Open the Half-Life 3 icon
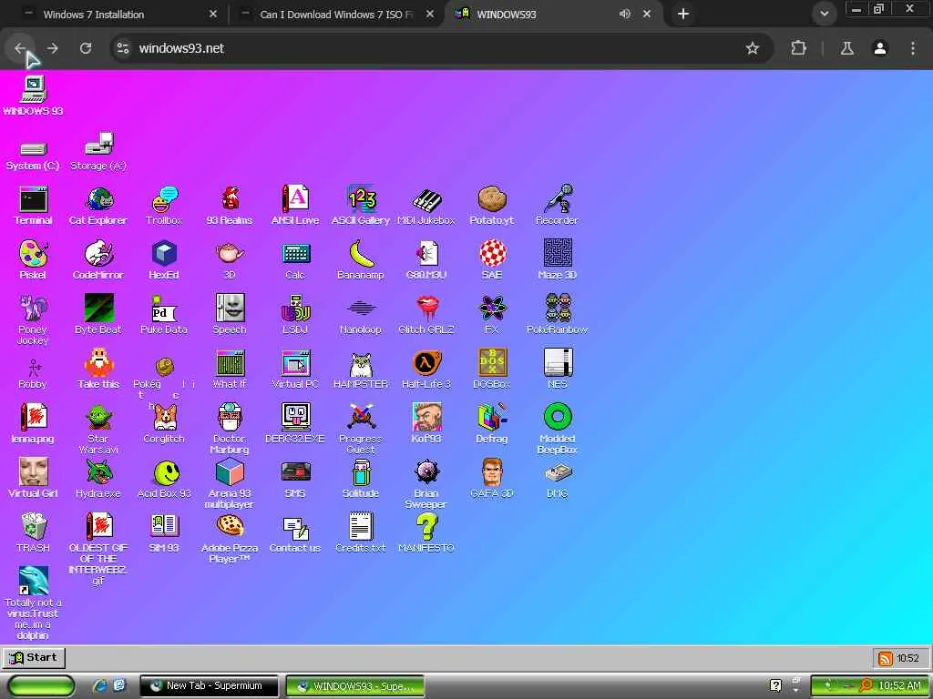933x699 pixels. 426,370
